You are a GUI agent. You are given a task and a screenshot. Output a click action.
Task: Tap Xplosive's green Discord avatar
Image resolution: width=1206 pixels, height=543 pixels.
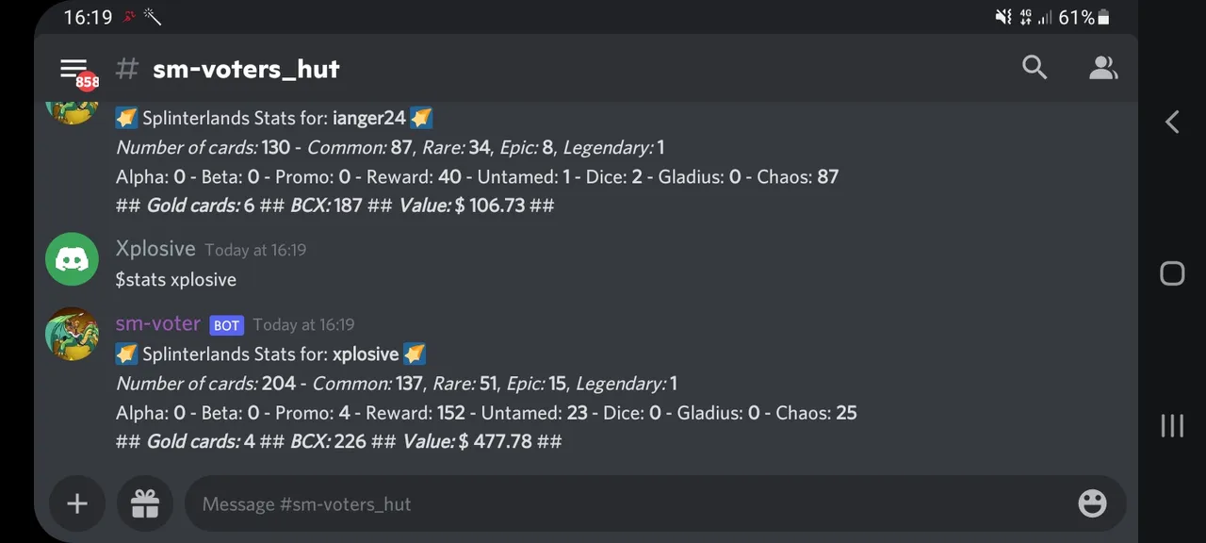tap(72, 259)
